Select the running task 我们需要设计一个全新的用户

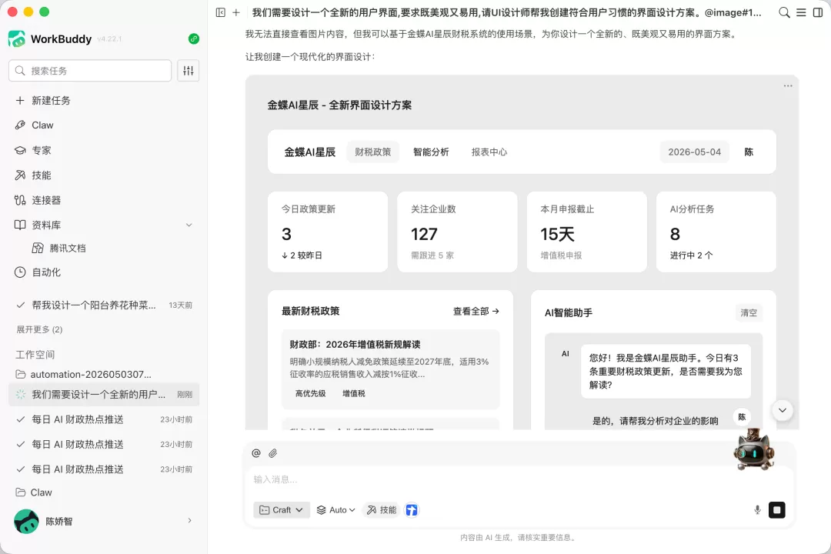tap(104, 395)
